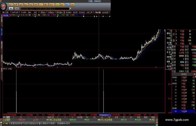Click 创业板指 in the status bar
The height and width of the screenshot is (126, 196).
click(108, 120)
